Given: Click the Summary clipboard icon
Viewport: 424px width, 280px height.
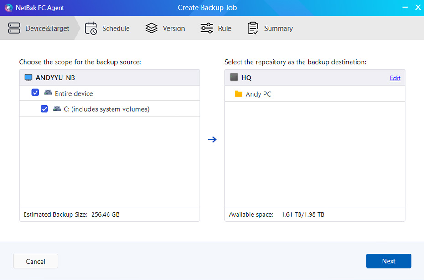Looking at the screenshot, I should pos(253,28).
